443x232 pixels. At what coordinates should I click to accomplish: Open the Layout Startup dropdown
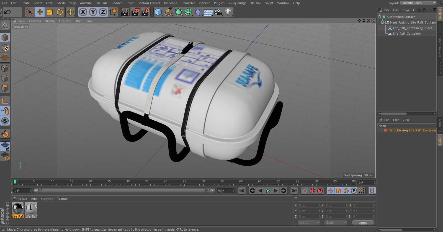[x=418, y=3]
